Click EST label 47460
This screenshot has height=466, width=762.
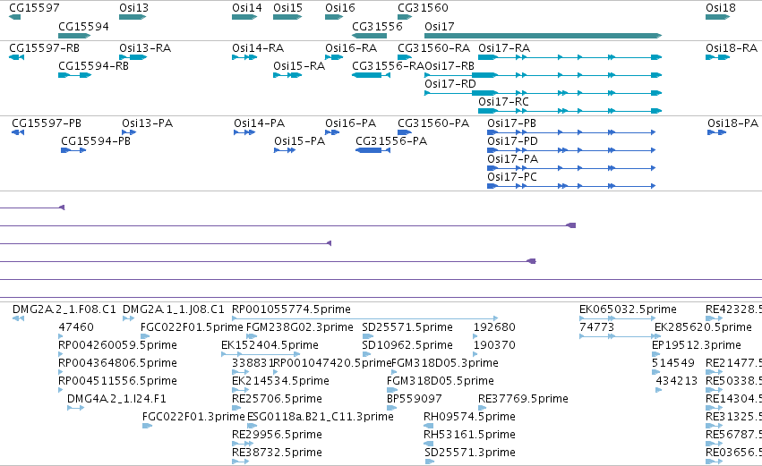click(76, 327)
